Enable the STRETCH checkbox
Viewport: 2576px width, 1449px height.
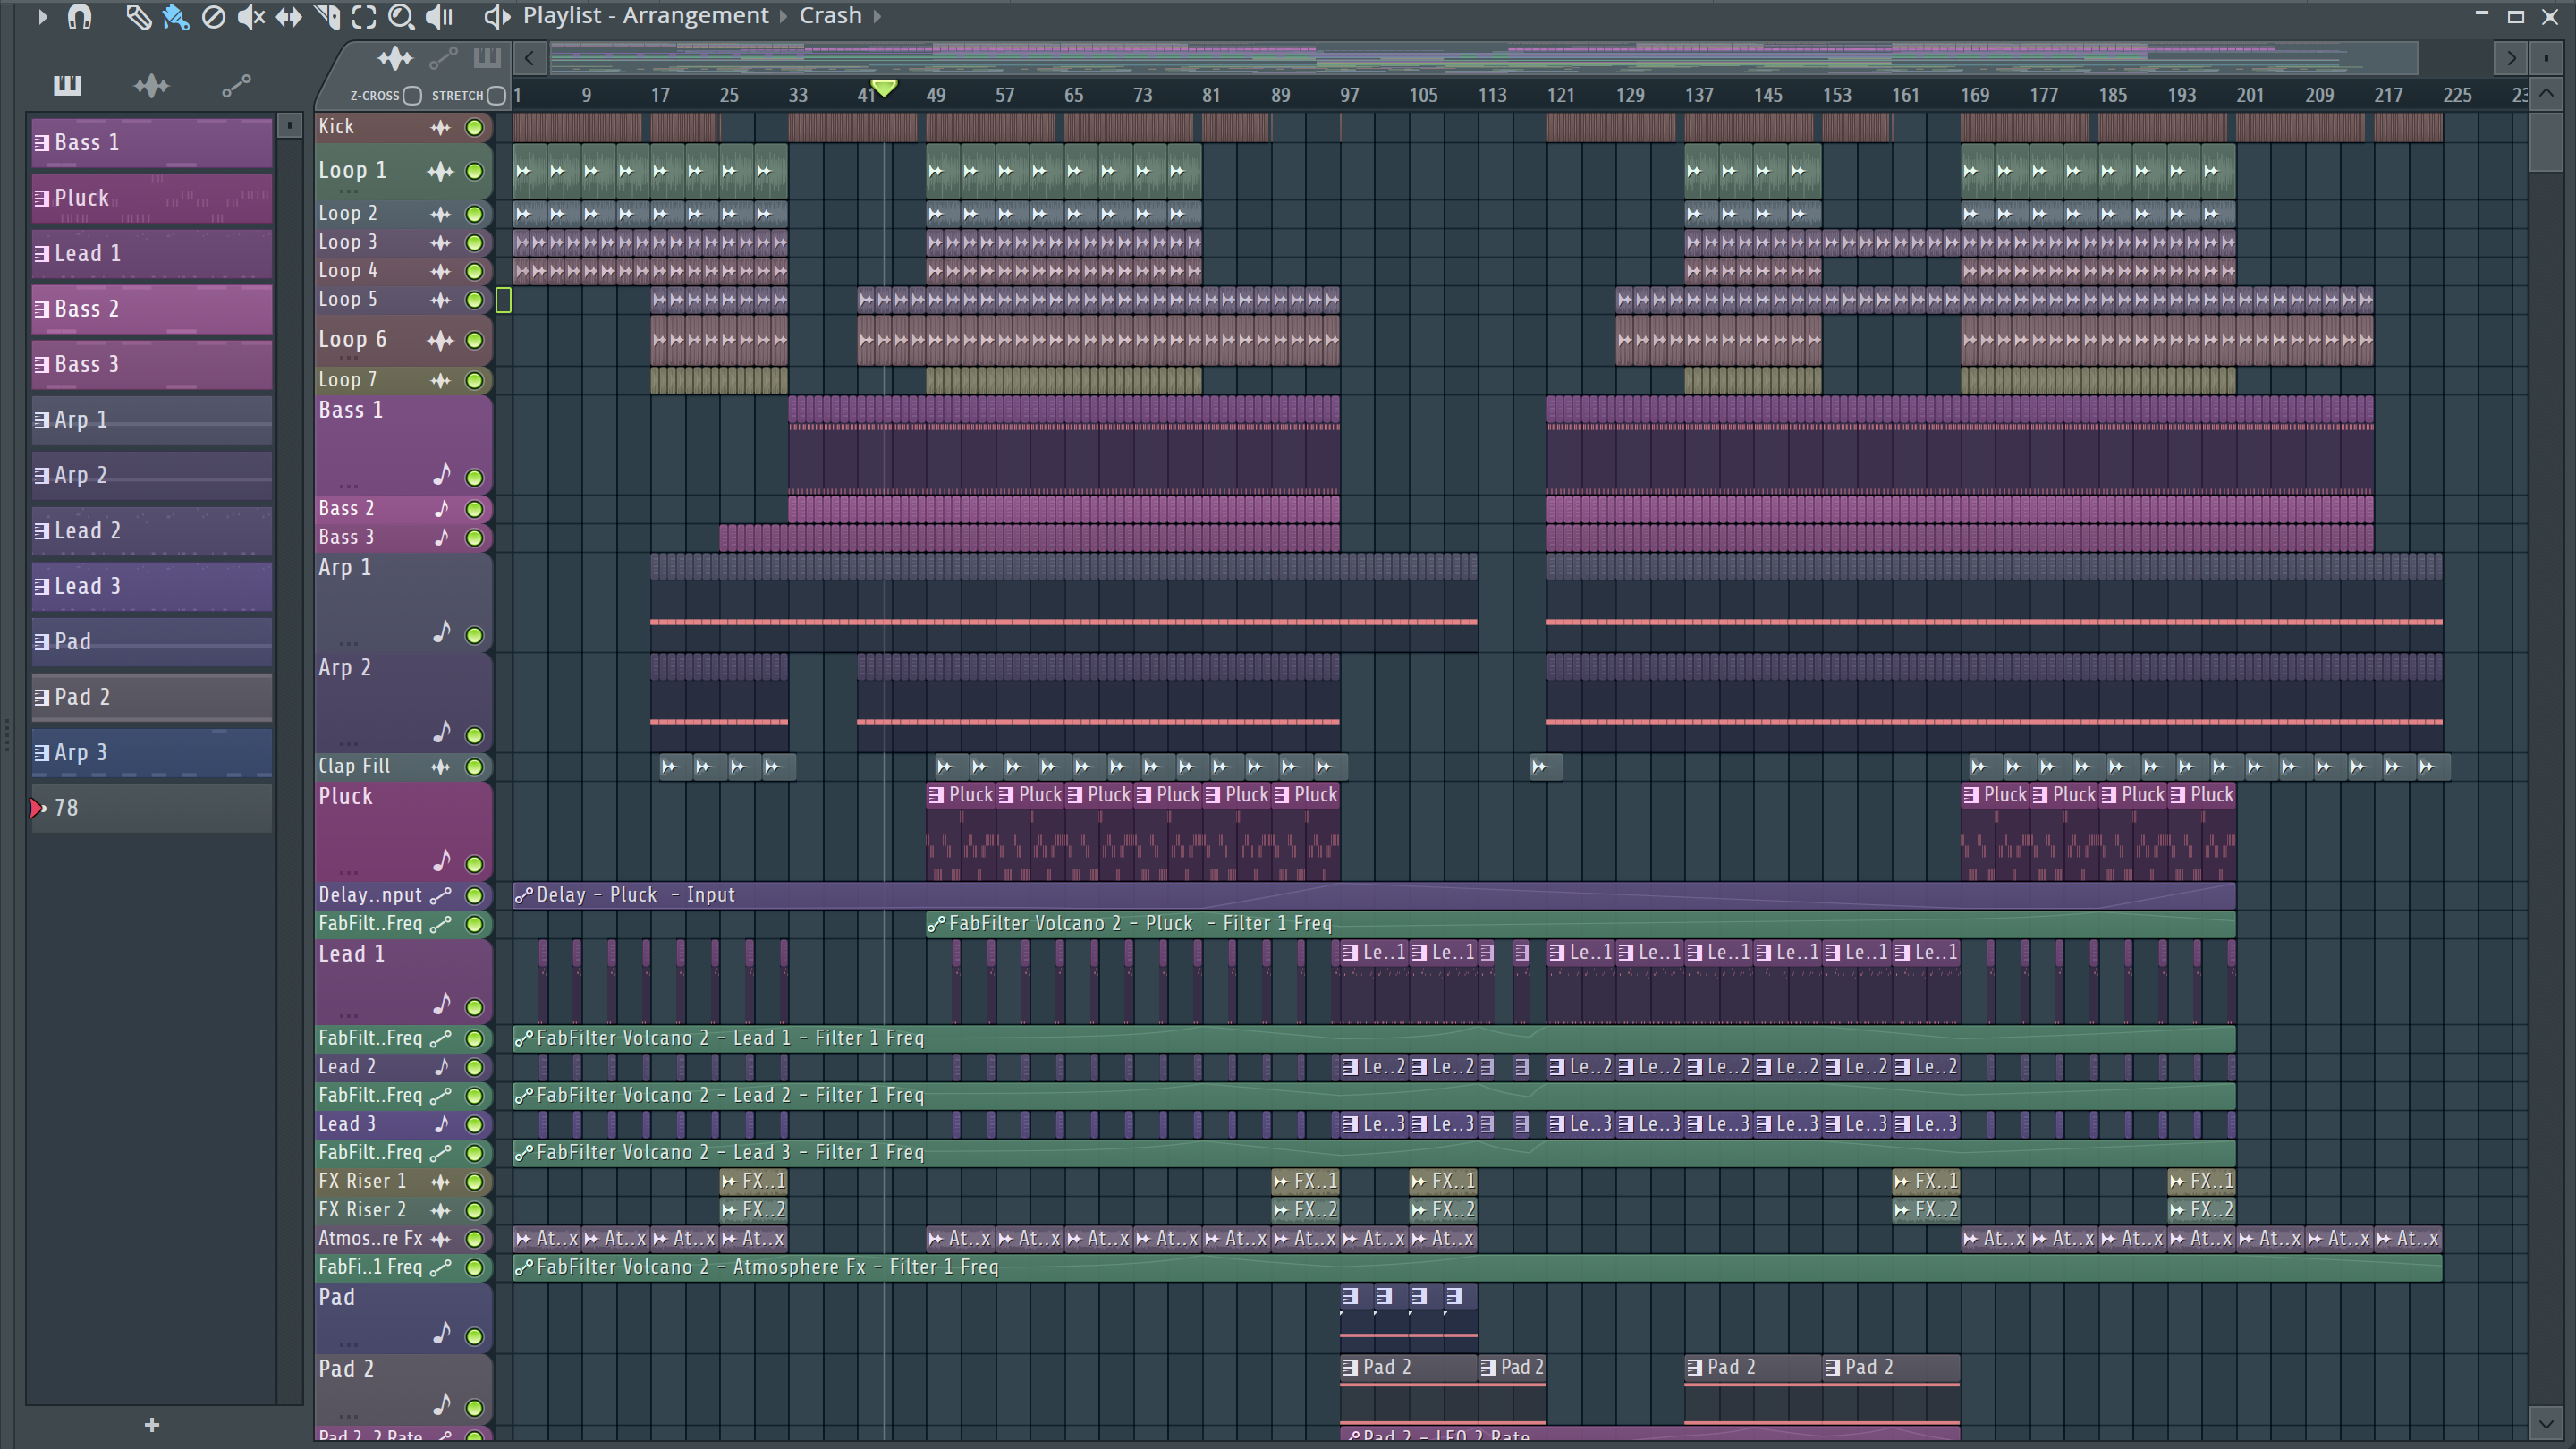click(496, 96)
